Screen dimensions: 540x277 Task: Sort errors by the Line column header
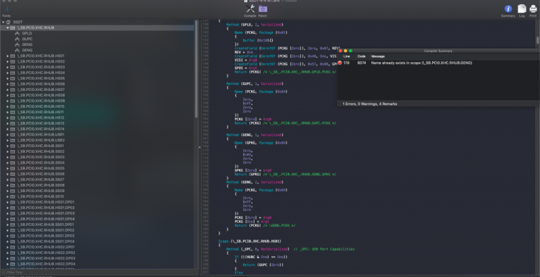point(346,56)
